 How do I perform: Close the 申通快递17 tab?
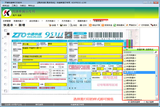click(26, 21)
